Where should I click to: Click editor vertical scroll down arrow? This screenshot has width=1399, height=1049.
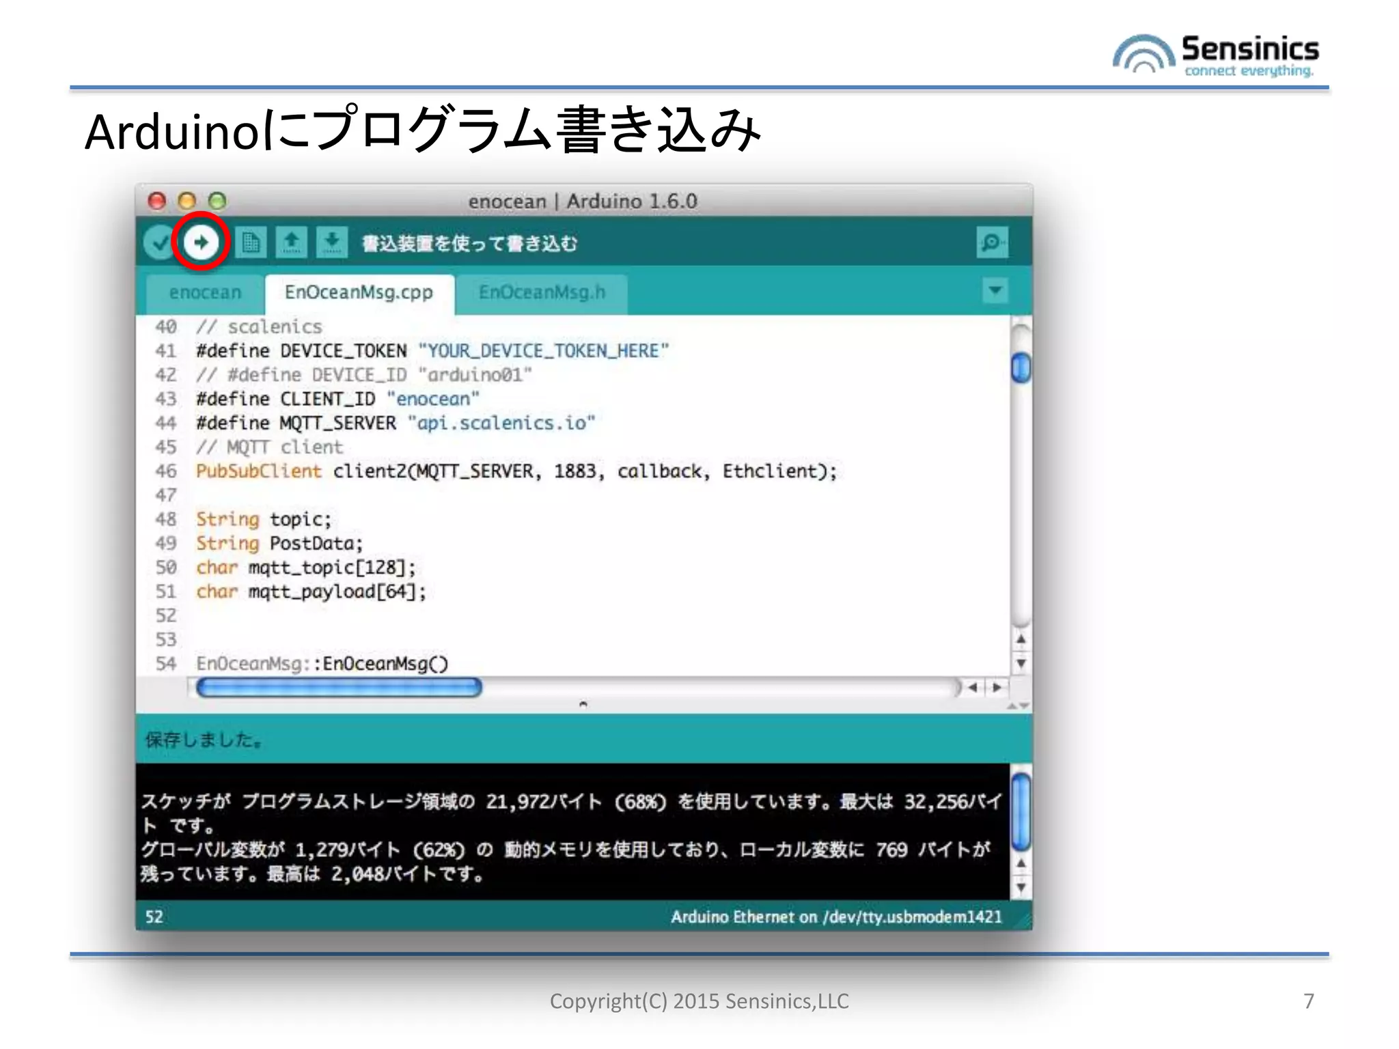pos(1021,663)
